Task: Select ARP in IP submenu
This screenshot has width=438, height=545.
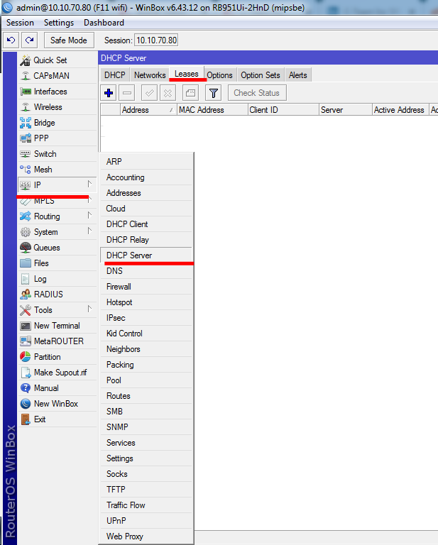Action: click(146, 162)
